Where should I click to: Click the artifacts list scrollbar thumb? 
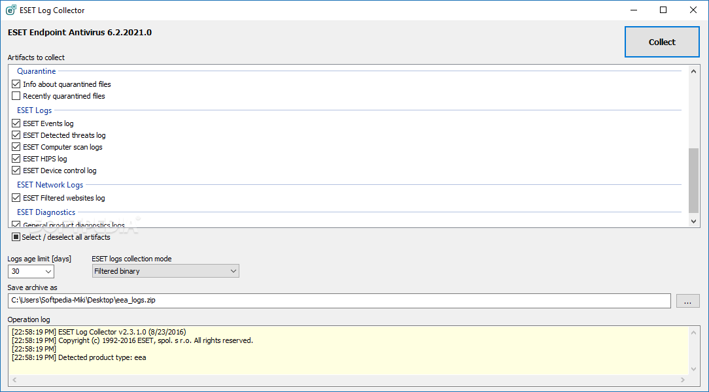click(x=693, y=180)
